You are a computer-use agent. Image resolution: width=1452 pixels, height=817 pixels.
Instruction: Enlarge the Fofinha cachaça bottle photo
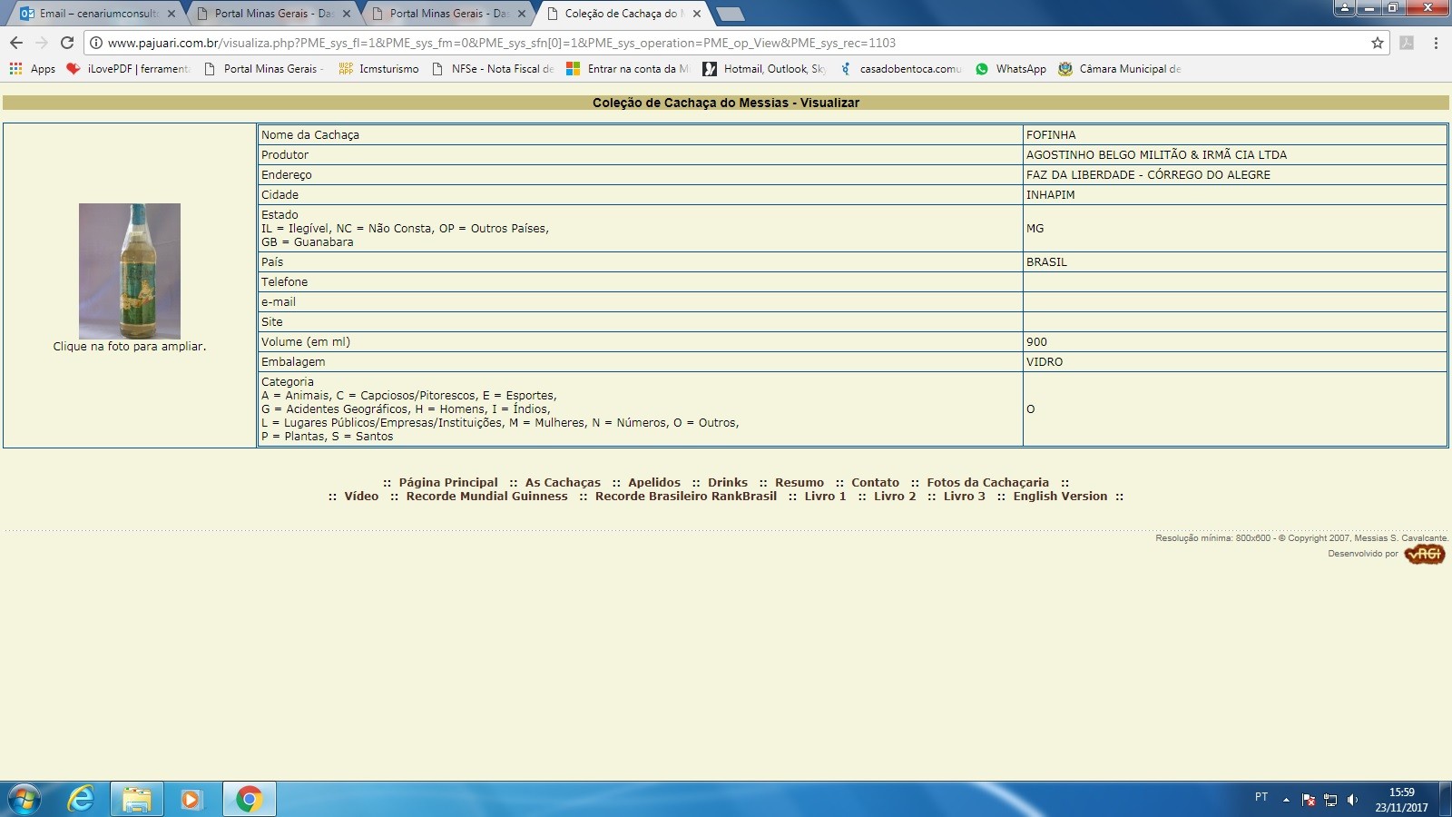(130, 271)
